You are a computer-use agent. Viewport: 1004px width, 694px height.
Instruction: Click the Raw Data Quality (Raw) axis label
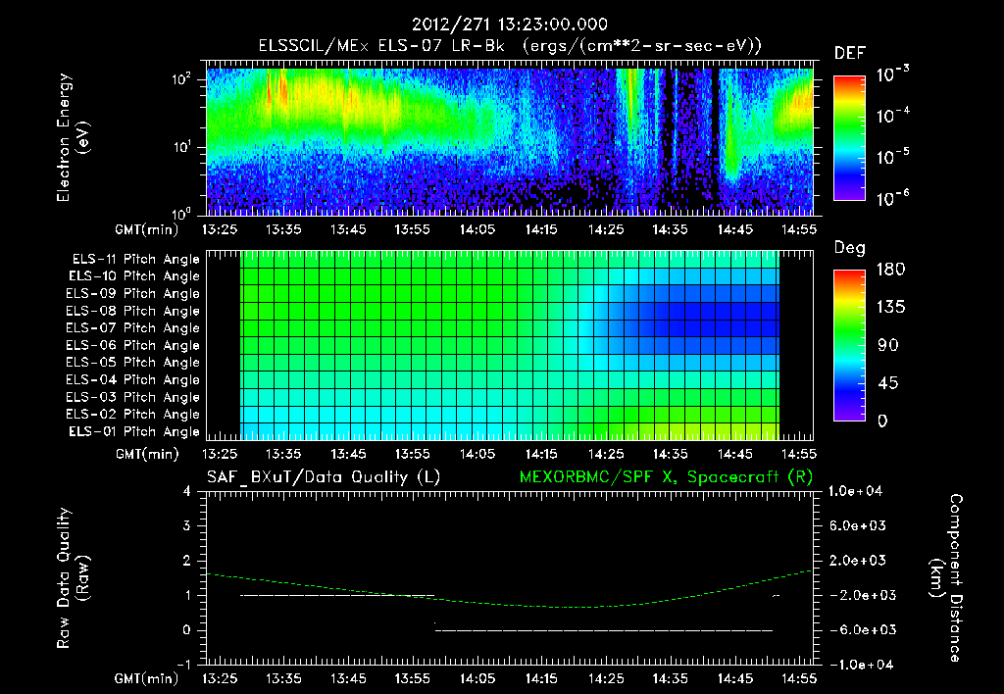pyautogui.click(x=73, y=577)
